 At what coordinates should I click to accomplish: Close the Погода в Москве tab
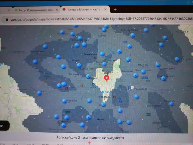click(x=106, y=10)
